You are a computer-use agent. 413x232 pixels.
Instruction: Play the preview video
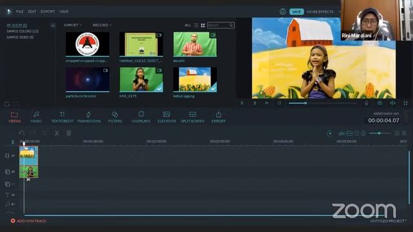(267, 103)
